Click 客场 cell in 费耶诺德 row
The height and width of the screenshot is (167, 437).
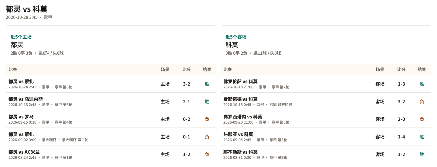(380, 101)
